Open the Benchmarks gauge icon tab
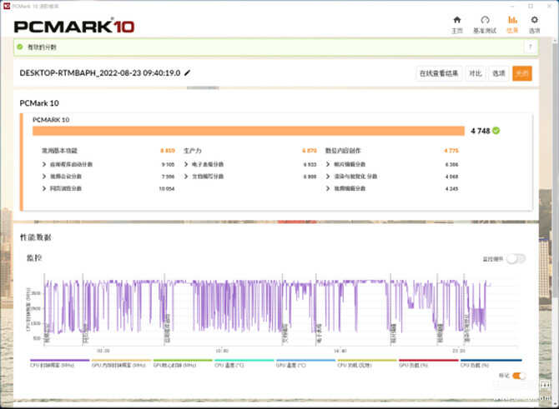Viewport: 559px width, 409px height. point(485,20)
